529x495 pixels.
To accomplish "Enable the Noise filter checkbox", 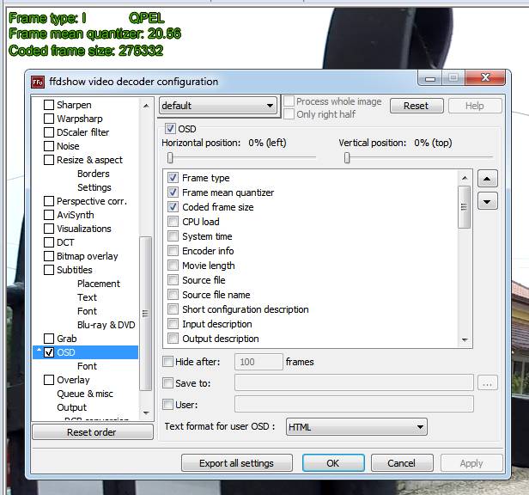I will tap(49, 146).
